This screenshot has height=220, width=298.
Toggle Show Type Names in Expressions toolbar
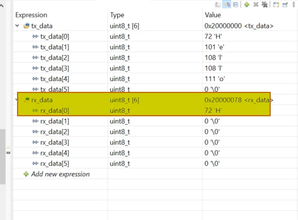click(x=218, y=5)
